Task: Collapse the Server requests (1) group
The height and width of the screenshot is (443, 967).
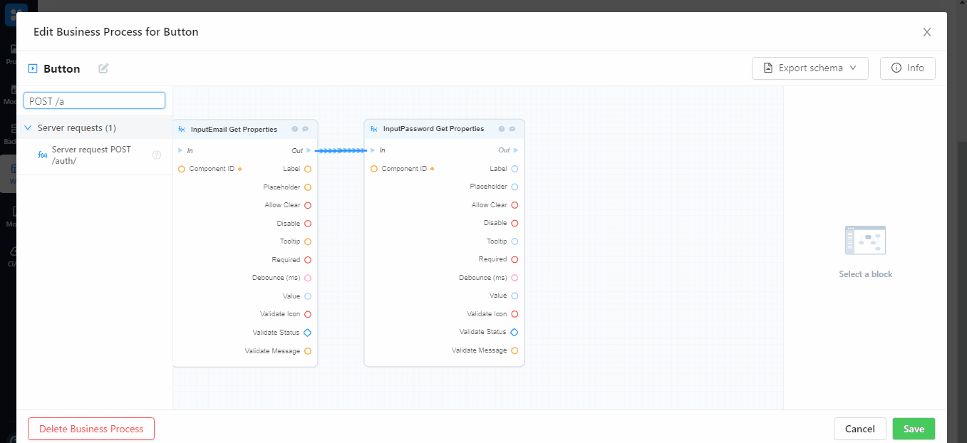Action: 29,128
